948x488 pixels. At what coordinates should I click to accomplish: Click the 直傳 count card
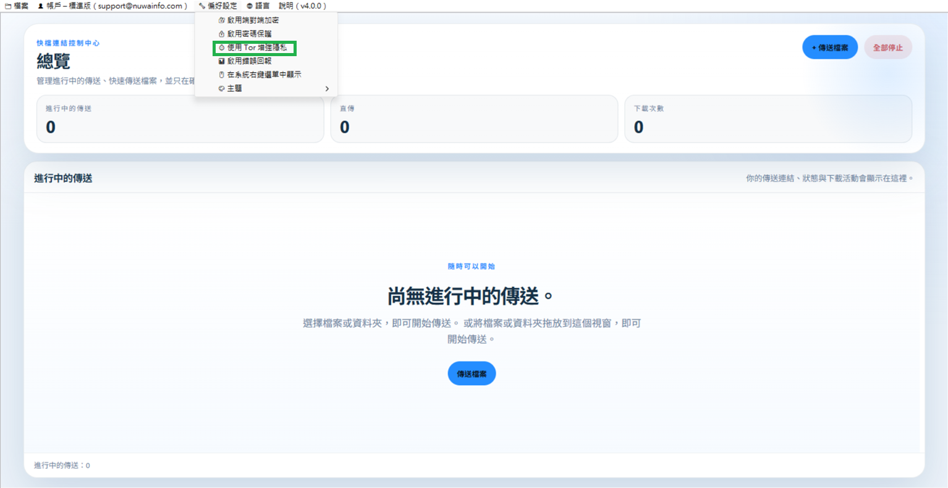474,118
